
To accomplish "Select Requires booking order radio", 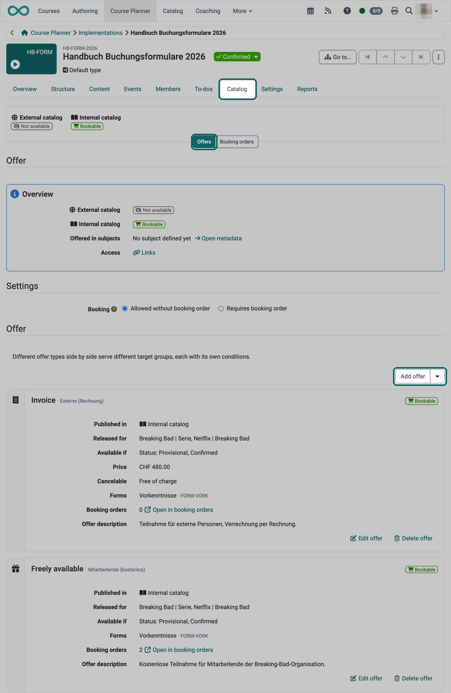I will (221, 309).
